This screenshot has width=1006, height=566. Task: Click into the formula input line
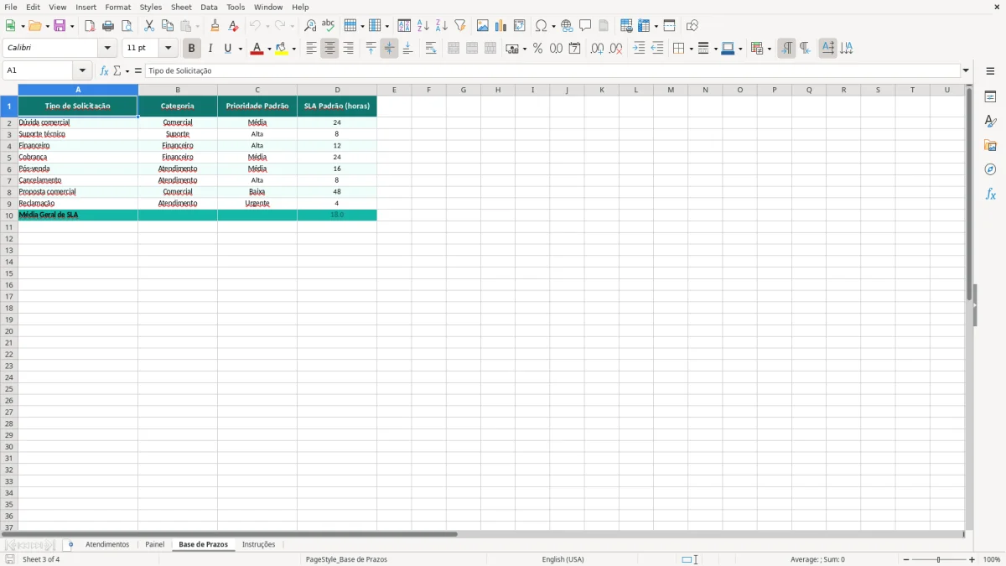(552, 71)
